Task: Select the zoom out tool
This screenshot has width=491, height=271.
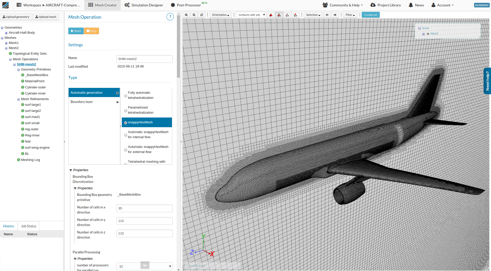Action: click(x=194, y=15)
